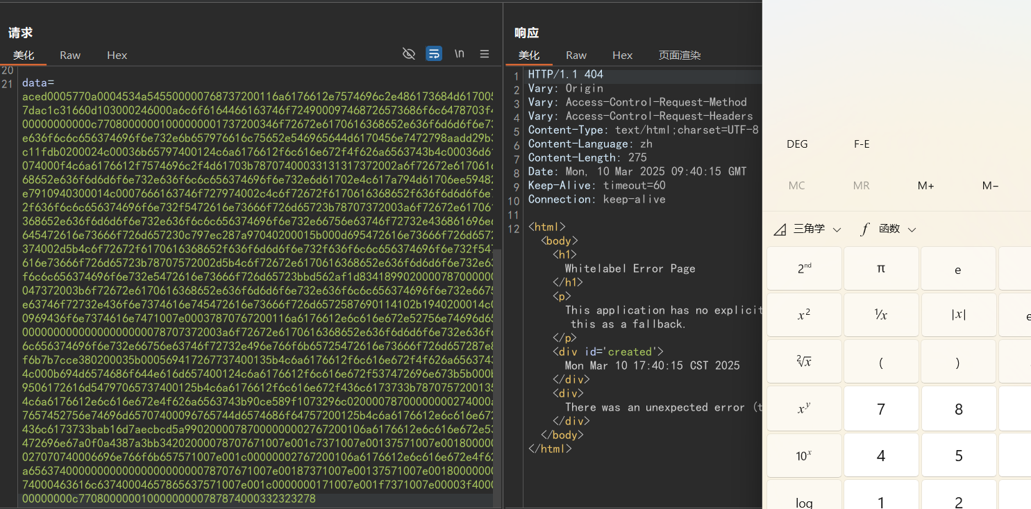Click the number 7 key
The height and width of the screenshot is (509, 1031).
coord(881,408)
